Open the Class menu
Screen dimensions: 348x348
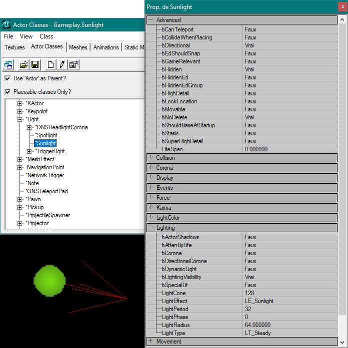click(x=46, y=36)
